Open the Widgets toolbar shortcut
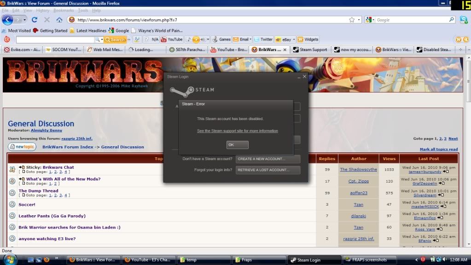Viewport: 471px width, 265px height. [308, 39]
